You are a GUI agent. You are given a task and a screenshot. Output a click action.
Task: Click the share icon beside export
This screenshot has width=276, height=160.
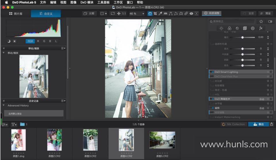[271, 124]
